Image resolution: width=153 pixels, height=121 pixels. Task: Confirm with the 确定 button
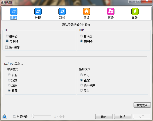pyautogui.click(x=104, y=116)
